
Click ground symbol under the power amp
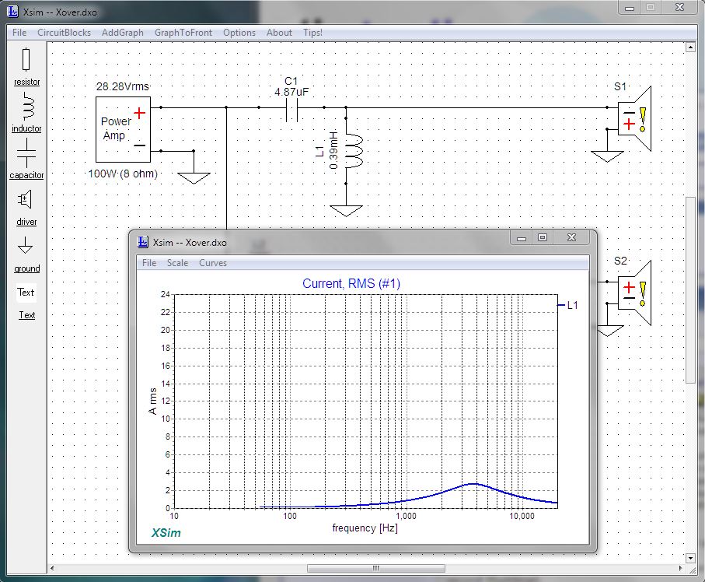(194, 178)
